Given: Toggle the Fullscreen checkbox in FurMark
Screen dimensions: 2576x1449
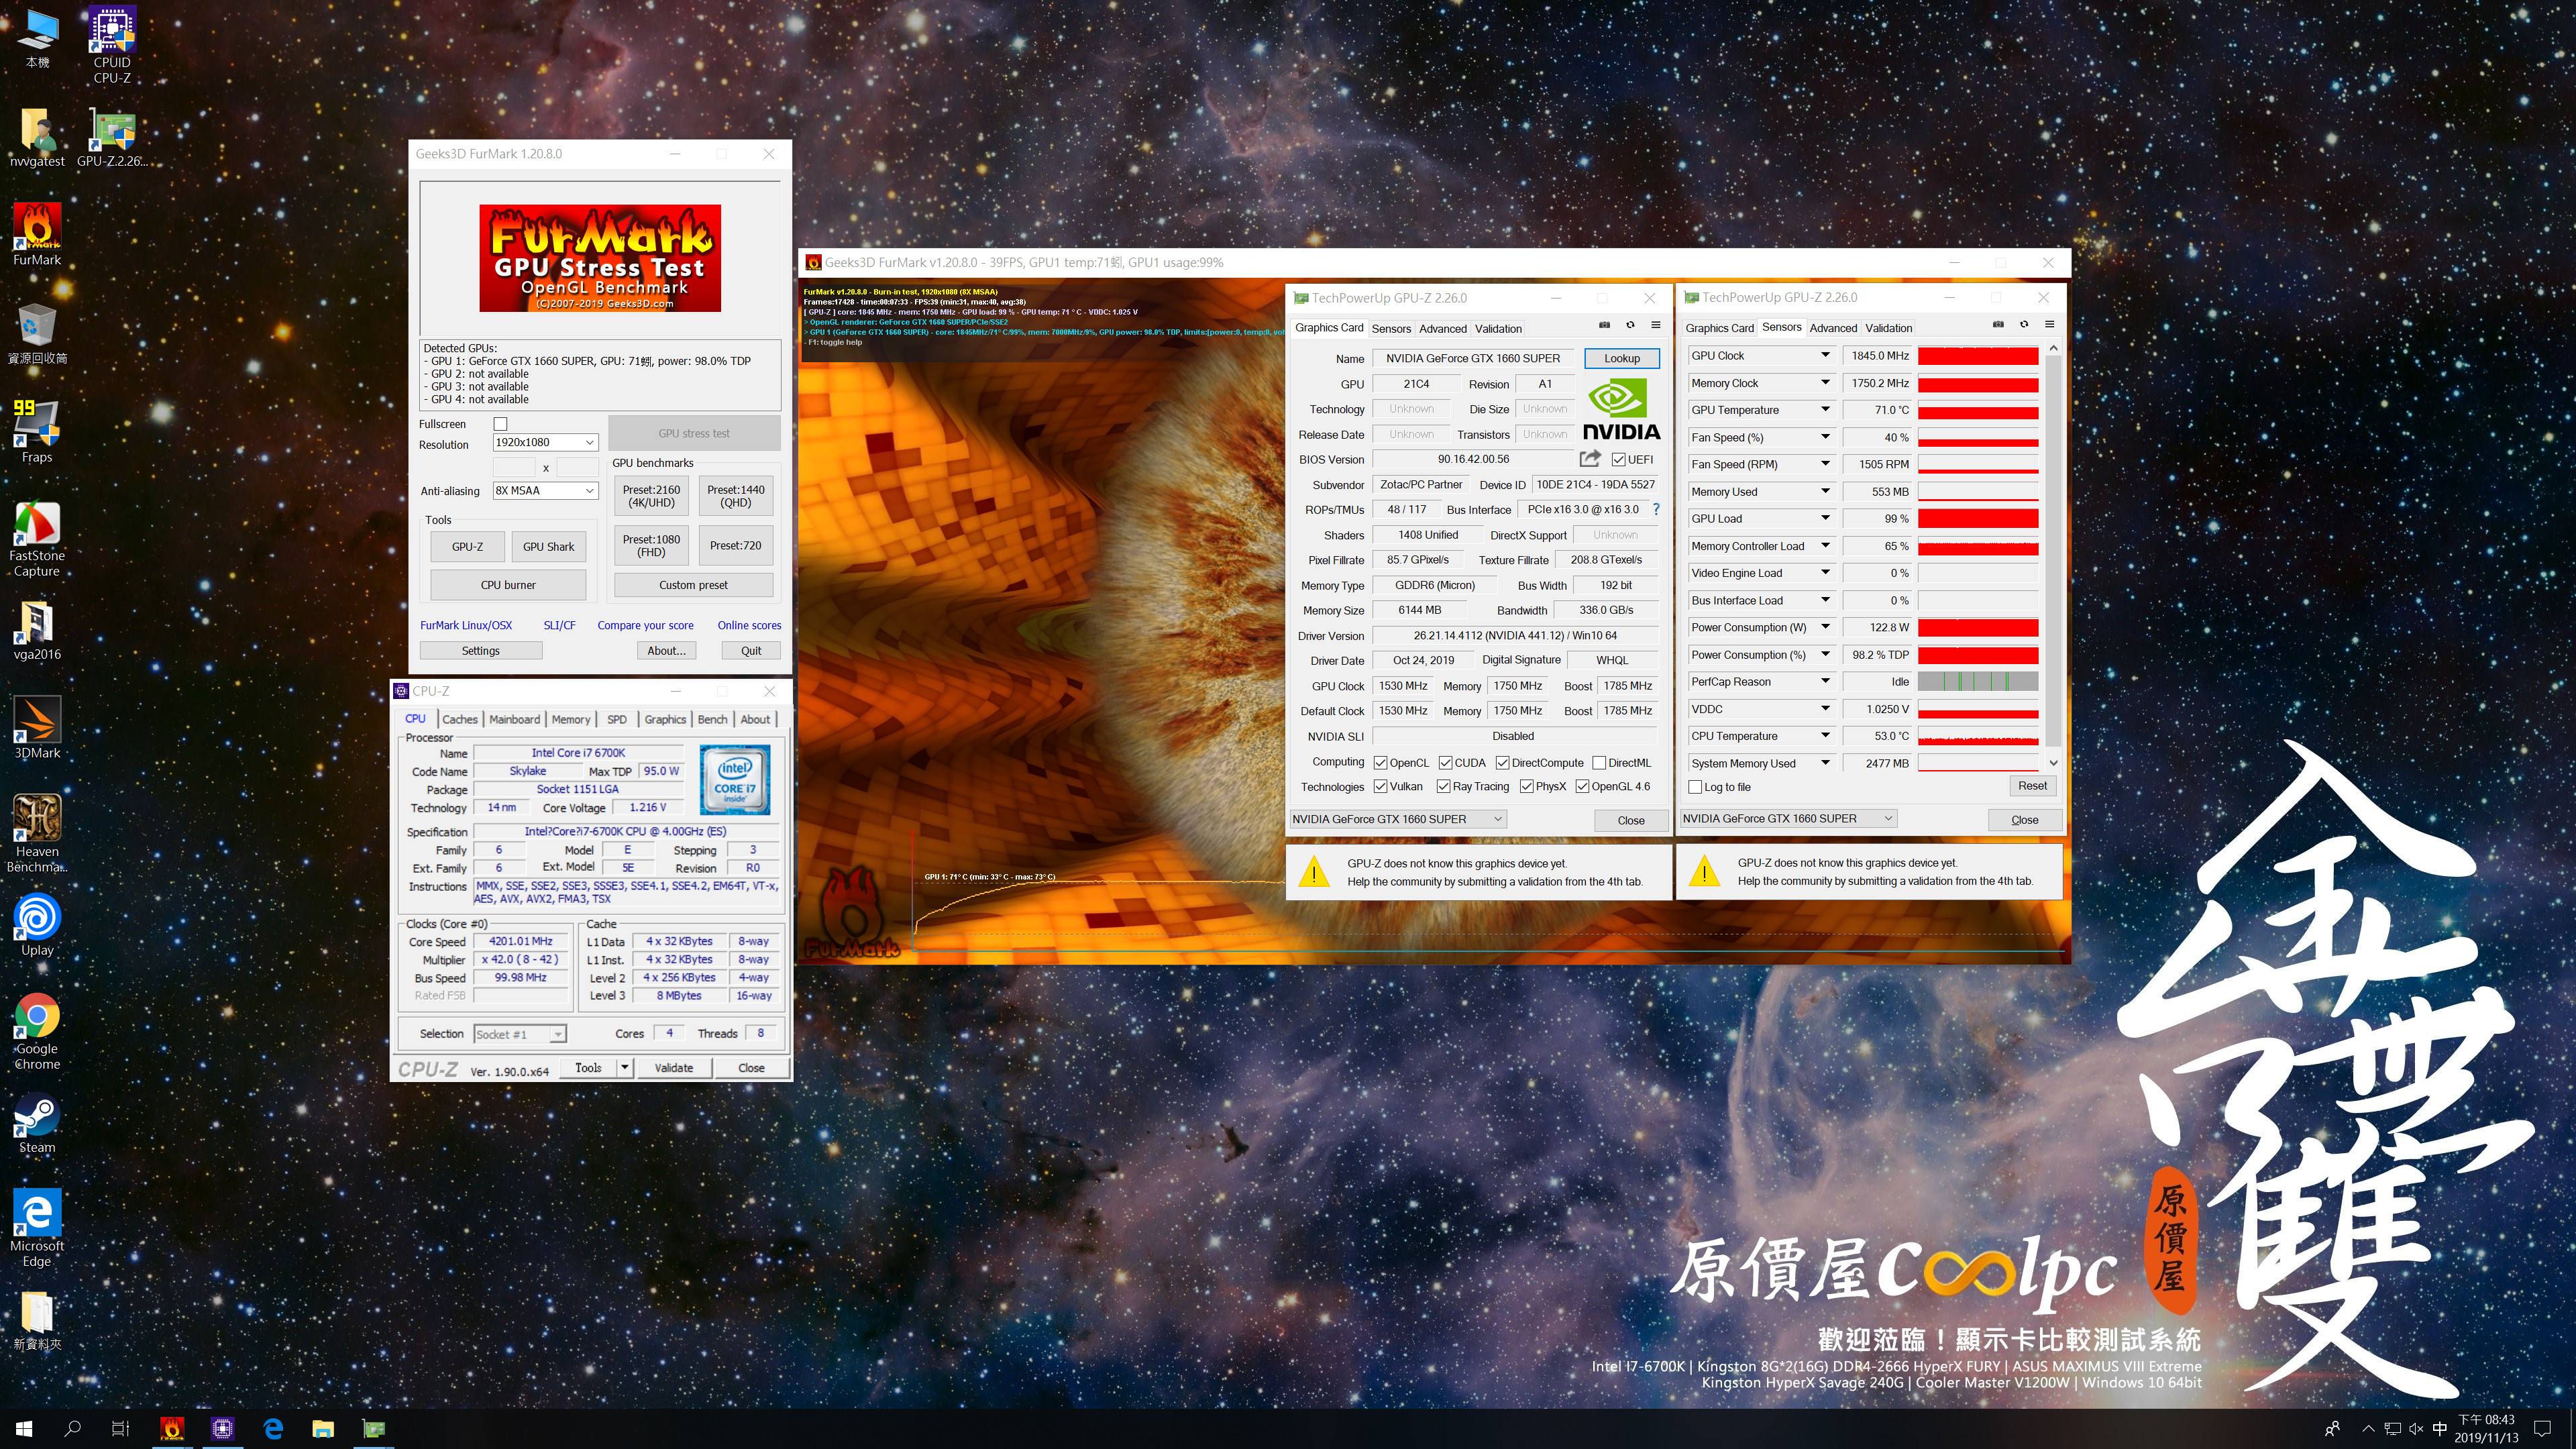Looking at the screenshot, I should pos(501,424).
